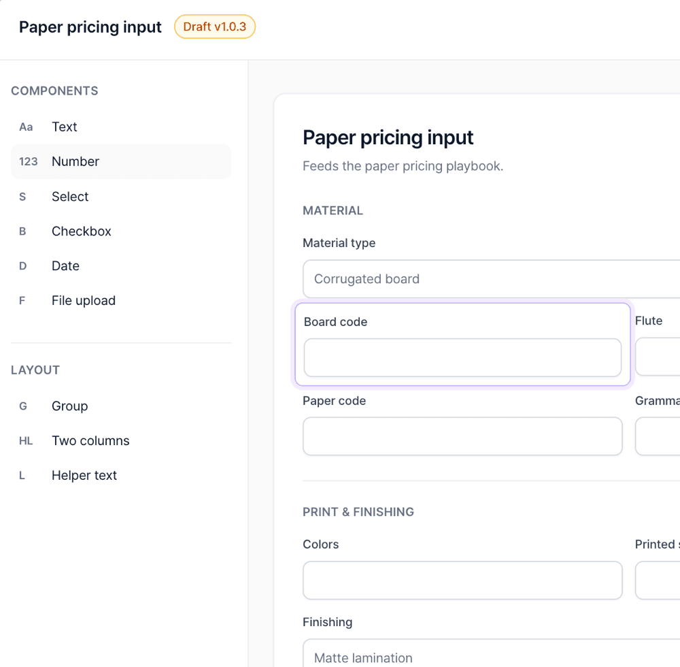Click the Paper code field label
The height and width of the screenshot is (667, 680).
tap(335, 401)
